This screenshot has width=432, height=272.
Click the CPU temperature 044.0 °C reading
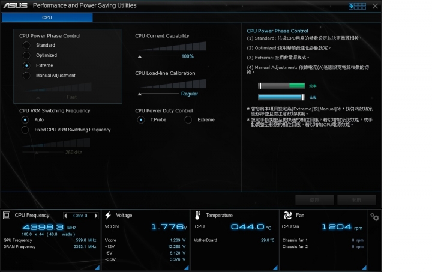(x=251, y=227)
